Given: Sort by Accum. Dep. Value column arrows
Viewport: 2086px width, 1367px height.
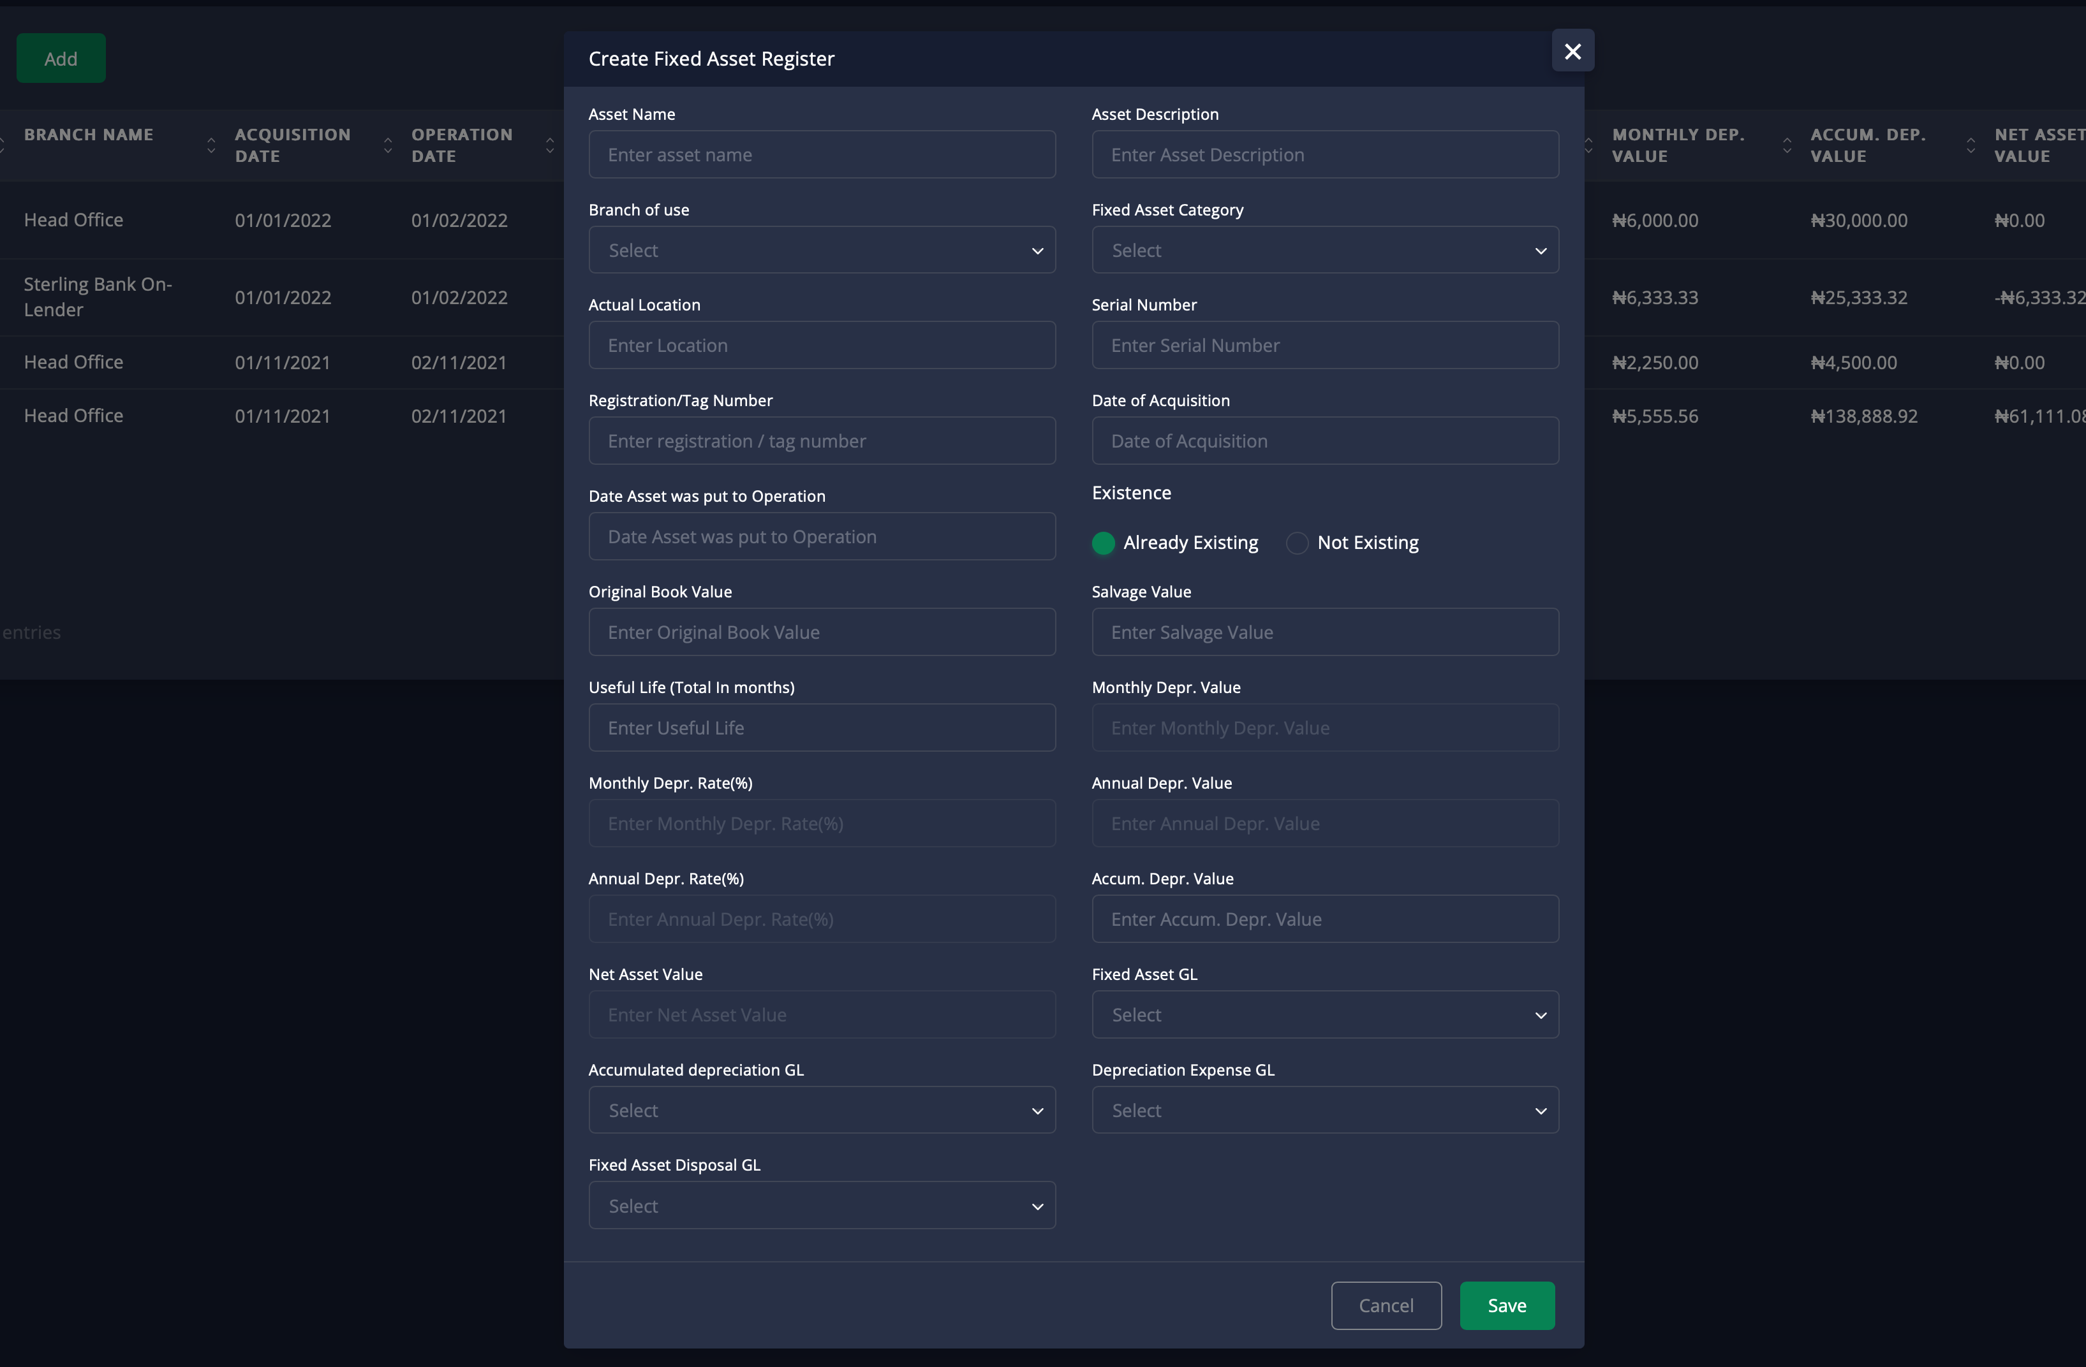Looking at the screenshot, I should [1971, 145].
